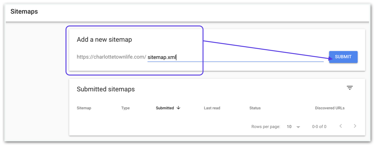Click the '0-0 of 0' pagination count
The image size is (376, 147).
pyautogui.click(x=319, y=127)
